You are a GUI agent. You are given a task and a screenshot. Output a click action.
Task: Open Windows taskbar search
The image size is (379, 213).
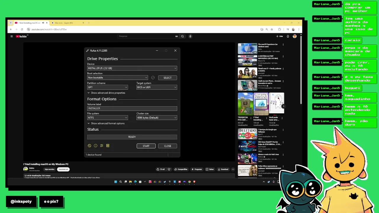pos(121,182)
